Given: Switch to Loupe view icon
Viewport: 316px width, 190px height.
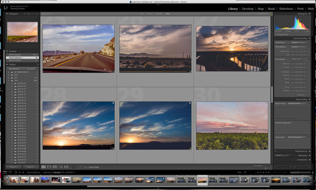Looking at the screenshot, I should [49, 167].
